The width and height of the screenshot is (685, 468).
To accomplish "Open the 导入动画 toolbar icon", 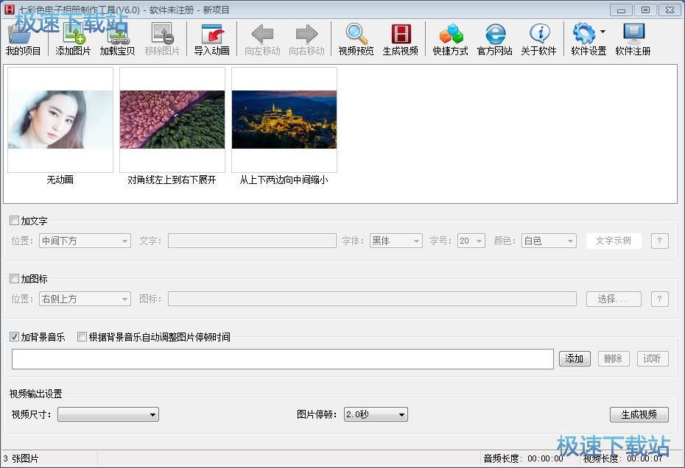I will (x=212, y=34).
